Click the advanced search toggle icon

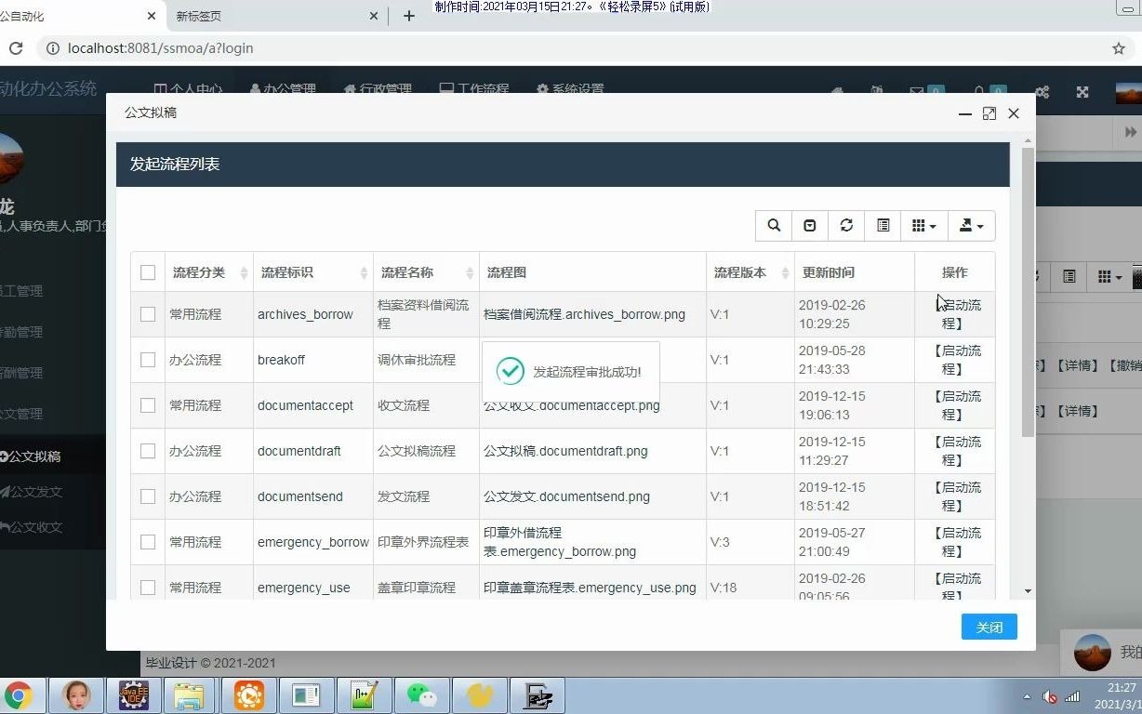point(809,226)
